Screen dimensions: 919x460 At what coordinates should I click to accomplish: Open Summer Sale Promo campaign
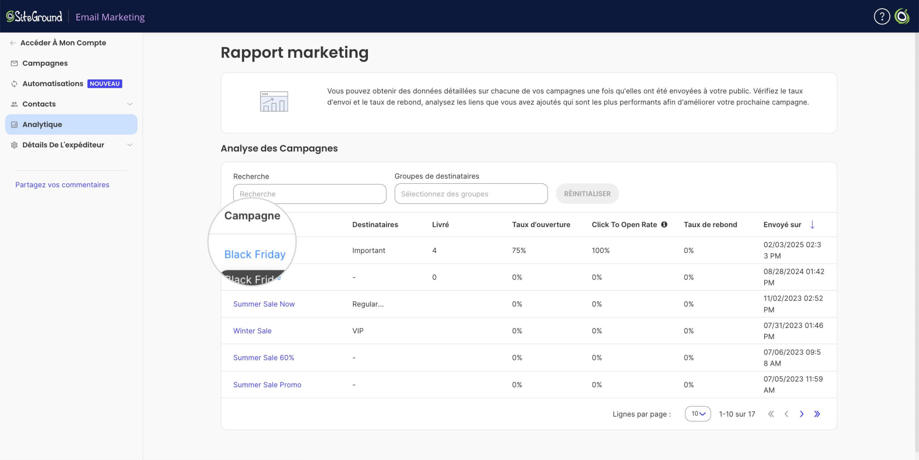(x=267, y=385)
